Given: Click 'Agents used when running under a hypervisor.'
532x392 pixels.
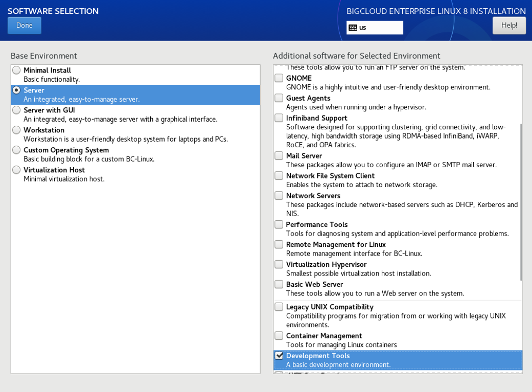Looking at the screenshot, I should click(356, 107).
